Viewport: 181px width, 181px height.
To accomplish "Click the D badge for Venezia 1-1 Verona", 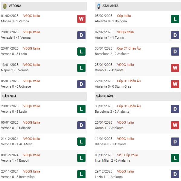I will click(x=81, y=35).
